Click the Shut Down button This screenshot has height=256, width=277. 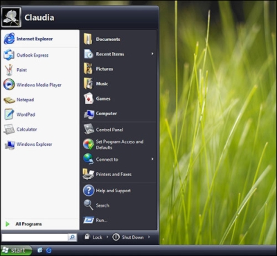pos(128,237)
